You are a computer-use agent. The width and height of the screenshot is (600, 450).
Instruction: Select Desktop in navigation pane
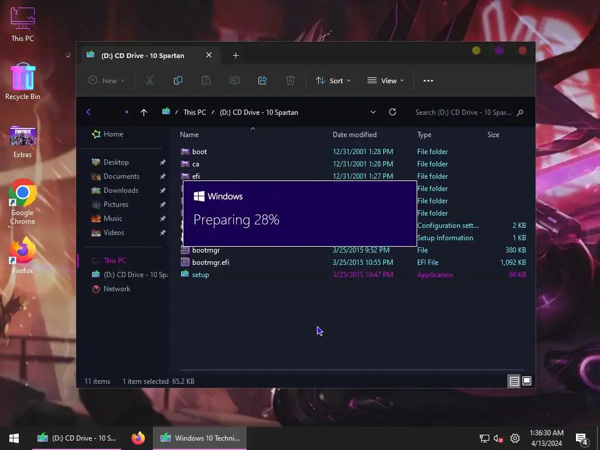[x=110, y=162]
